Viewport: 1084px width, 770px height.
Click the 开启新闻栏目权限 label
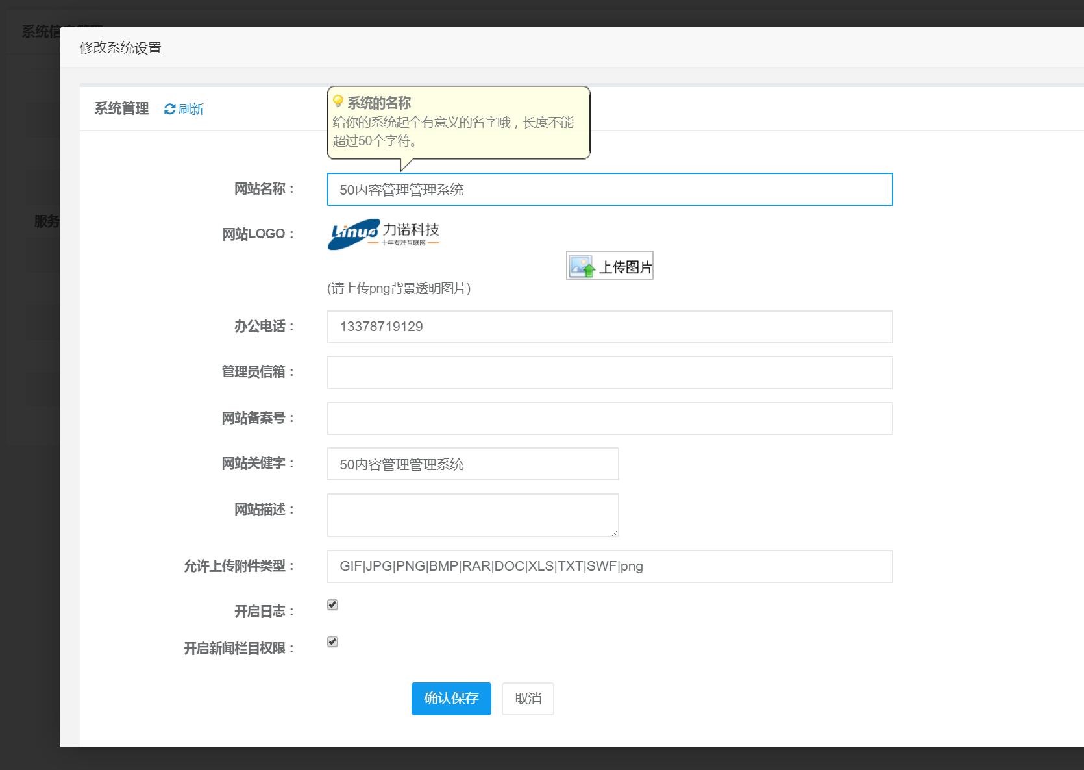coord(240,649)
